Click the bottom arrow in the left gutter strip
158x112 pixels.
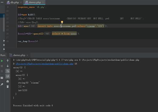click(4, 49)
